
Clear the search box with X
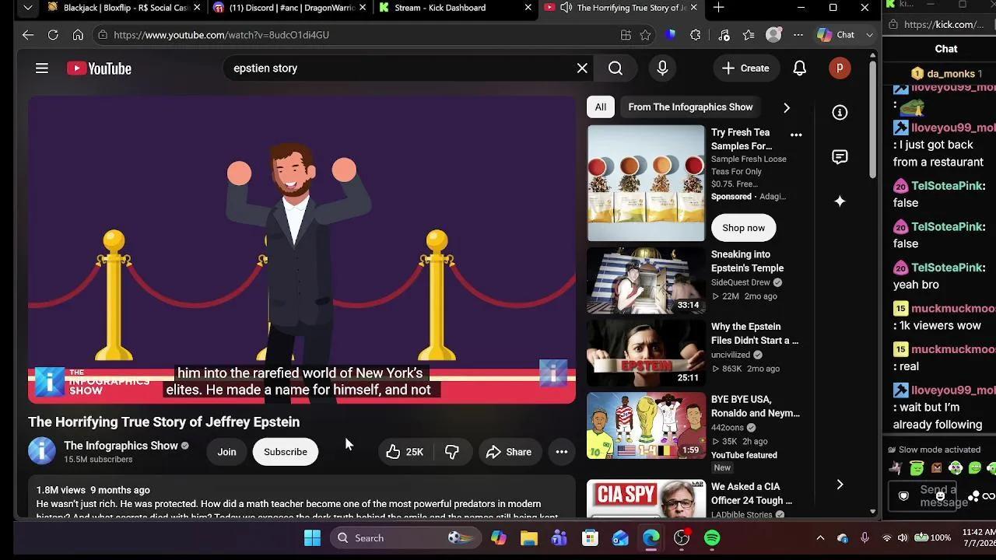click(582, 68)
